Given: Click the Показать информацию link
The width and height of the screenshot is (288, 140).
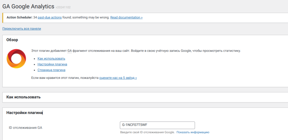Looking at the screenshot, I should 193,132.
